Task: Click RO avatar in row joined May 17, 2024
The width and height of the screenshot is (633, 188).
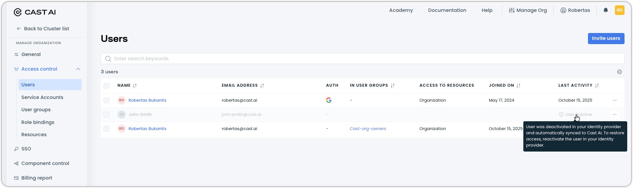Action: tap(122, 100)
